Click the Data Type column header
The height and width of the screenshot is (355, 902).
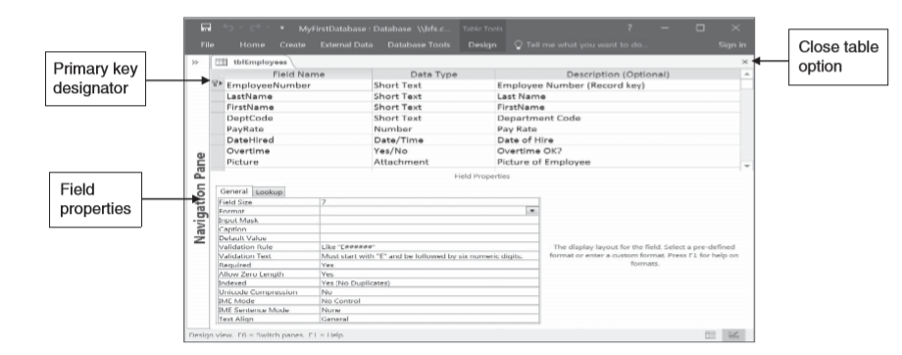(x=433, y=75)
